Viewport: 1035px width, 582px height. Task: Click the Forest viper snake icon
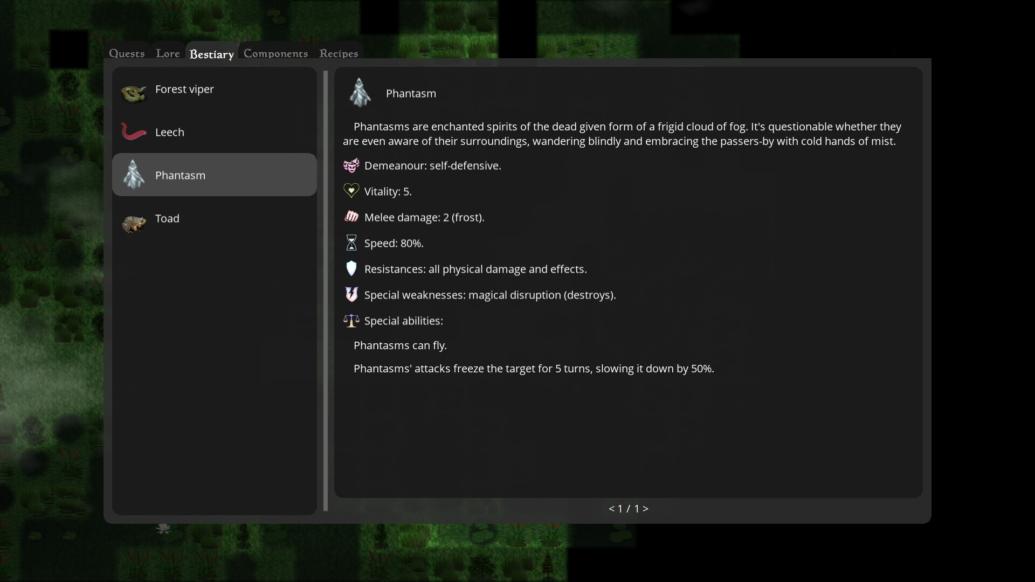(133, 93)
